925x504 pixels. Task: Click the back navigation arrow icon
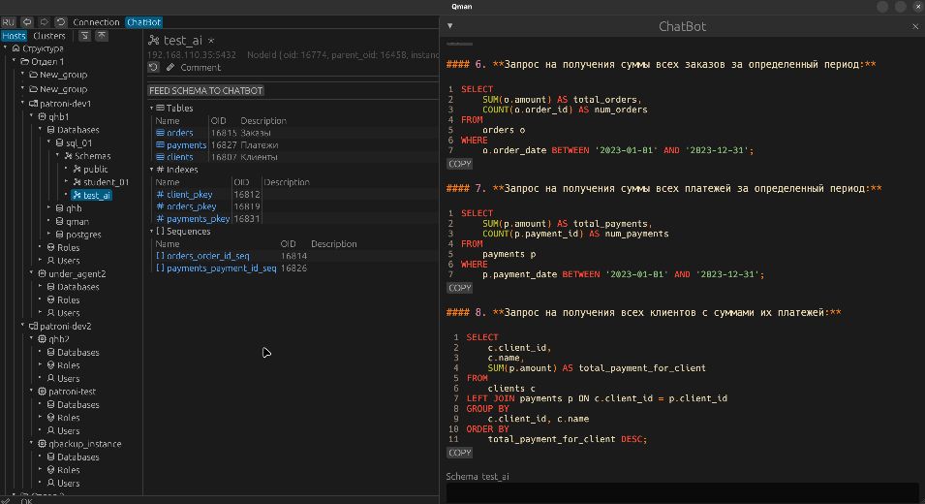tap(26, 21)
